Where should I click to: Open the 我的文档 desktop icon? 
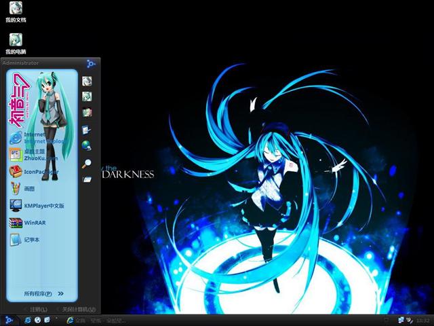pyautogui.click(x=16, y=12)
